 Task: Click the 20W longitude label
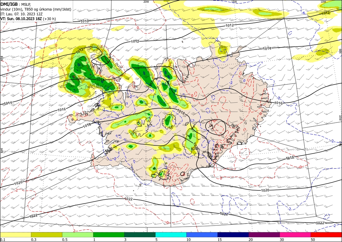[146, 2]
